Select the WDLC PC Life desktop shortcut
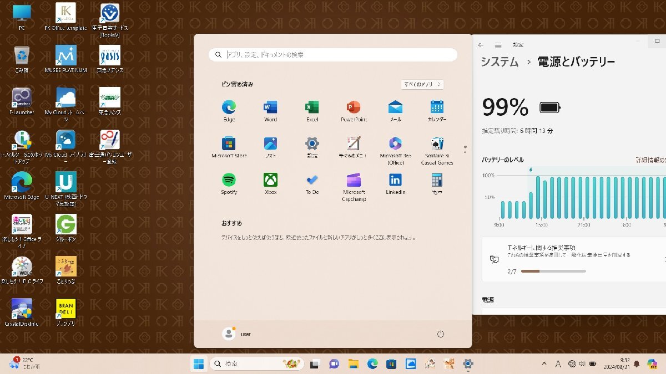 point(22,270)
